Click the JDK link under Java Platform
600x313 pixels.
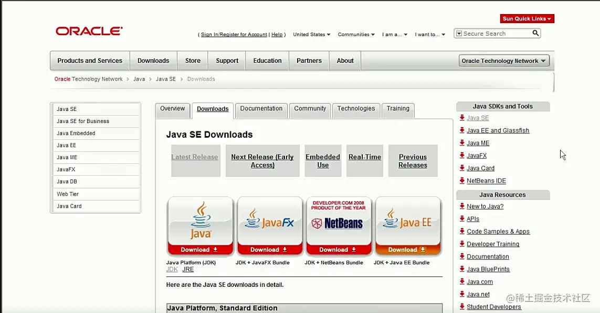tap(172, 269)
